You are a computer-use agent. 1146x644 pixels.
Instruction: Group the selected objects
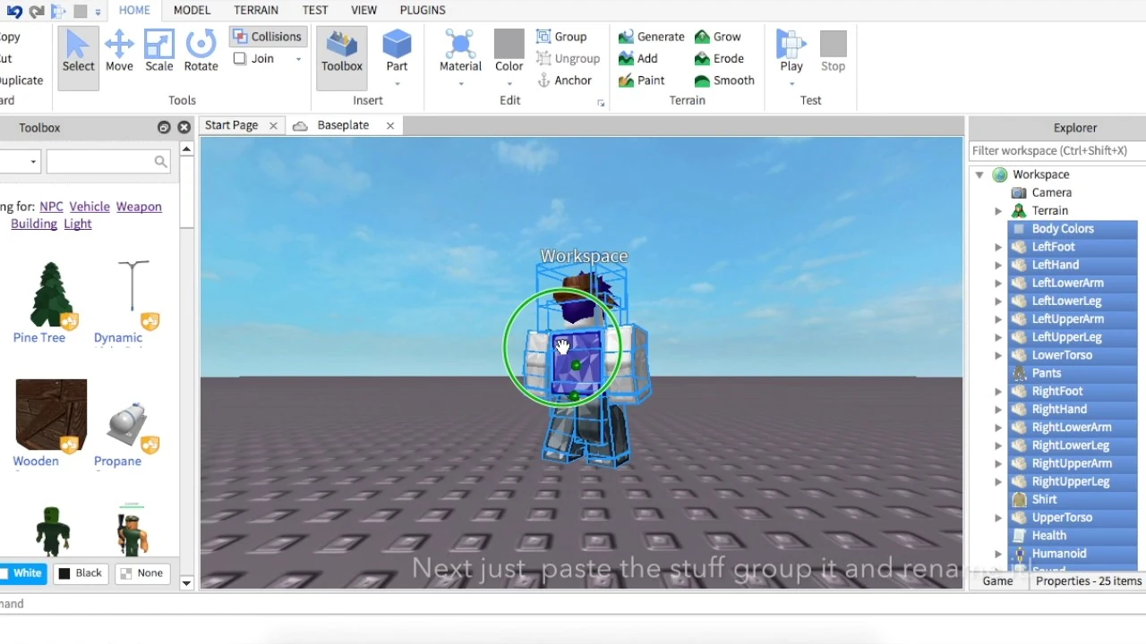click(561, 37)
